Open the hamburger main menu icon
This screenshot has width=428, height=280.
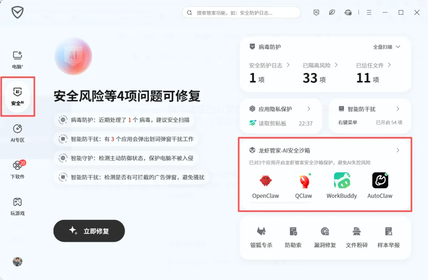click(369, 13)
